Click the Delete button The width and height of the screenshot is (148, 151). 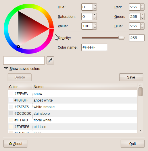20,77
